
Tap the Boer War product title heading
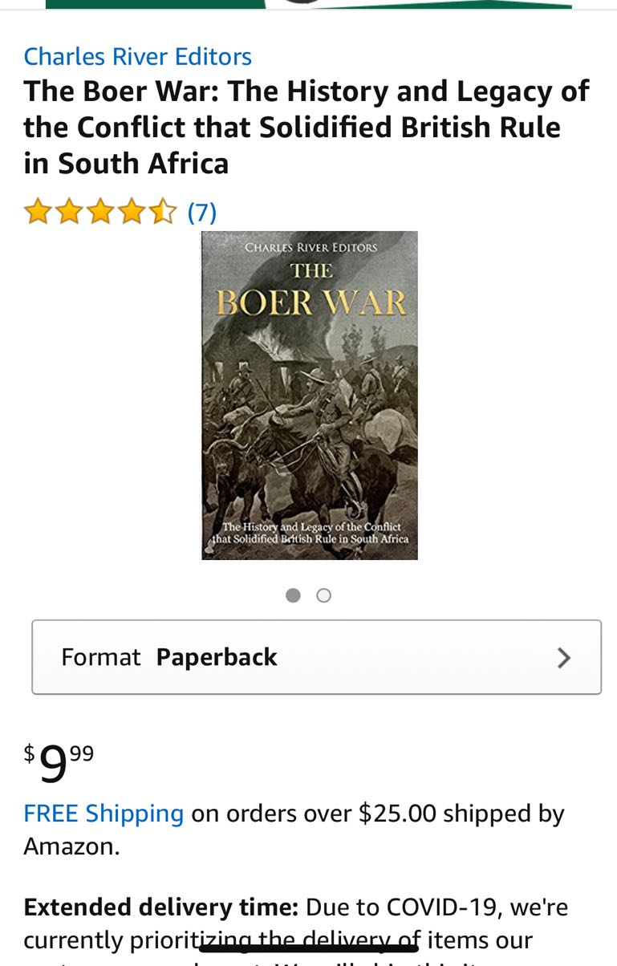pyautogui.click(x=306, y=128)
